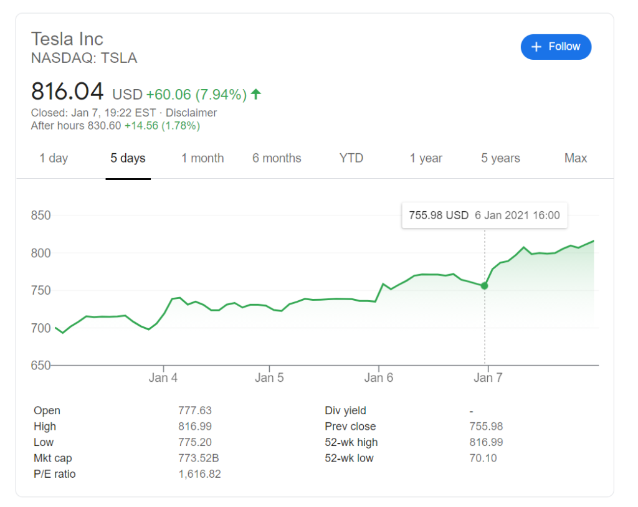Select the Max chart timeframe

[x=575, y=158]
